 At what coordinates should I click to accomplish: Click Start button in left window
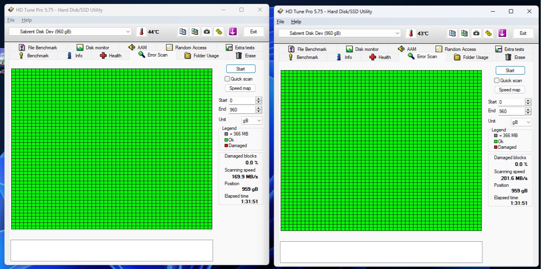point(241,69)
